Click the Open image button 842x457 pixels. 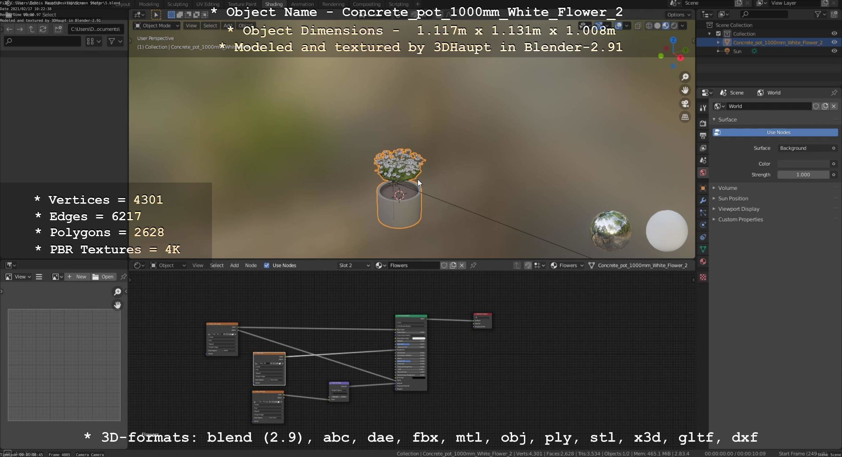[103, 277]
